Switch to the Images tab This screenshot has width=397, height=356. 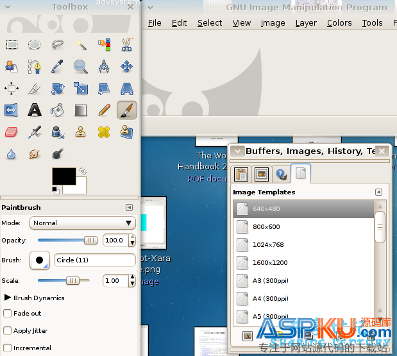pyautogui.click(x=262, y=174)
